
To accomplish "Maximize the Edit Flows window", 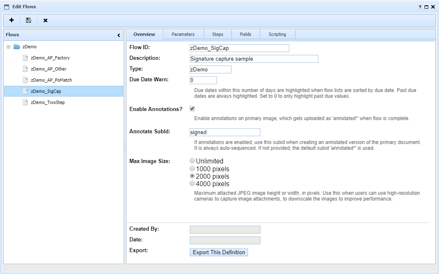I will pyautogui.click(x=426, y=7).
